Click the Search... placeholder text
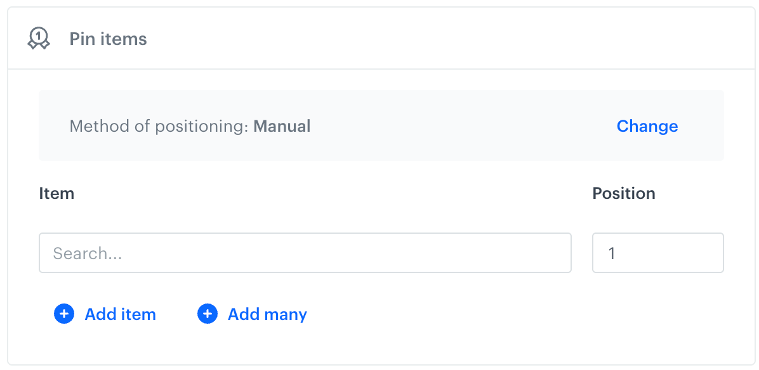This screenshot has height=370, width=759. point(88,253)
